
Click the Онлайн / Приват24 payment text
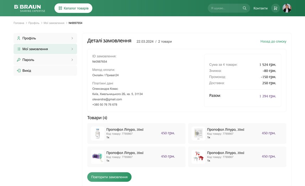[x=105, y=75]
